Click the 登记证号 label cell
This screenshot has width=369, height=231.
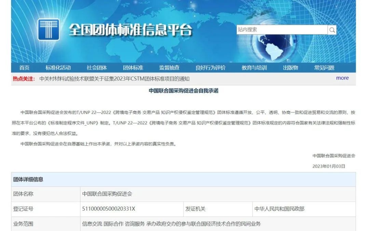[x=46, y=209]
